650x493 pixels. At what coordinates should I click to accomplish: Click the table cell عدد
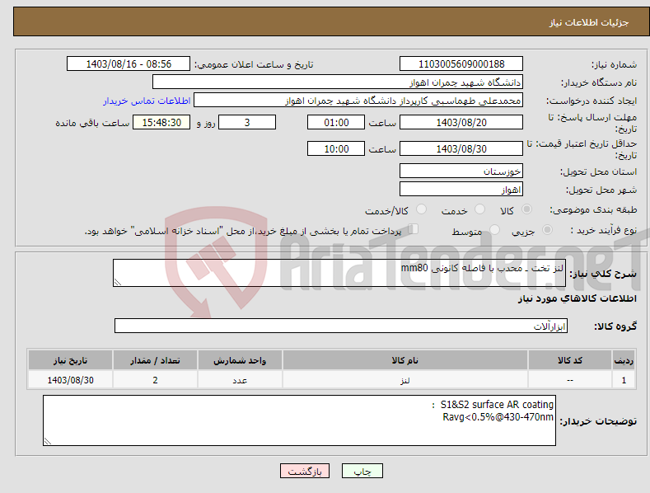point(240,380)
